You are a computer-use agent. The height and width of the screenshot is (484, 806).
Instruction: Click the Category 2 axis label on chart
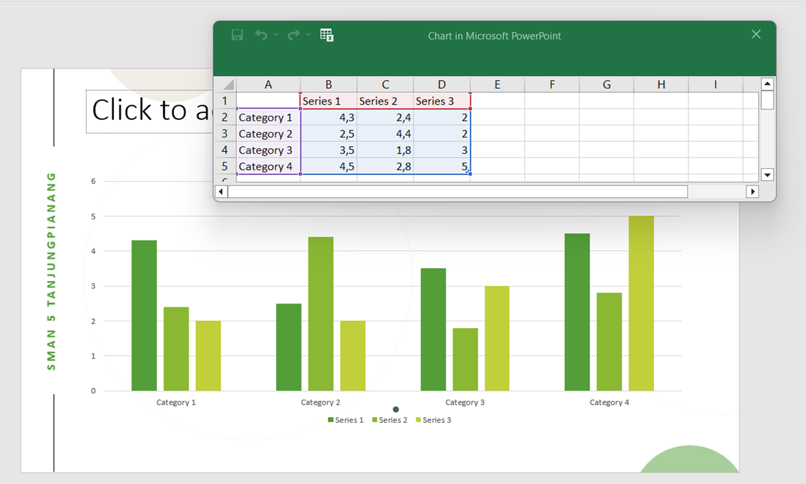(320, 402)
